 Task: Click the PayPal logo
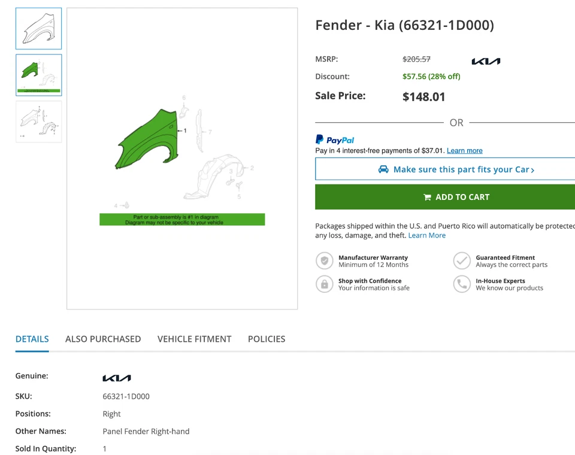pyautogui.click(x=335, y=139)
